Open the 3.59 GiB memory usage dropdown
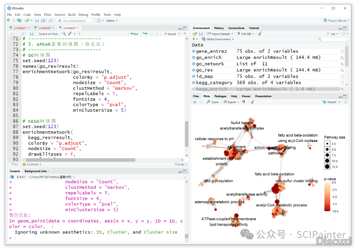The width and height of the screenshot is (357, 249). pos(246,34)
